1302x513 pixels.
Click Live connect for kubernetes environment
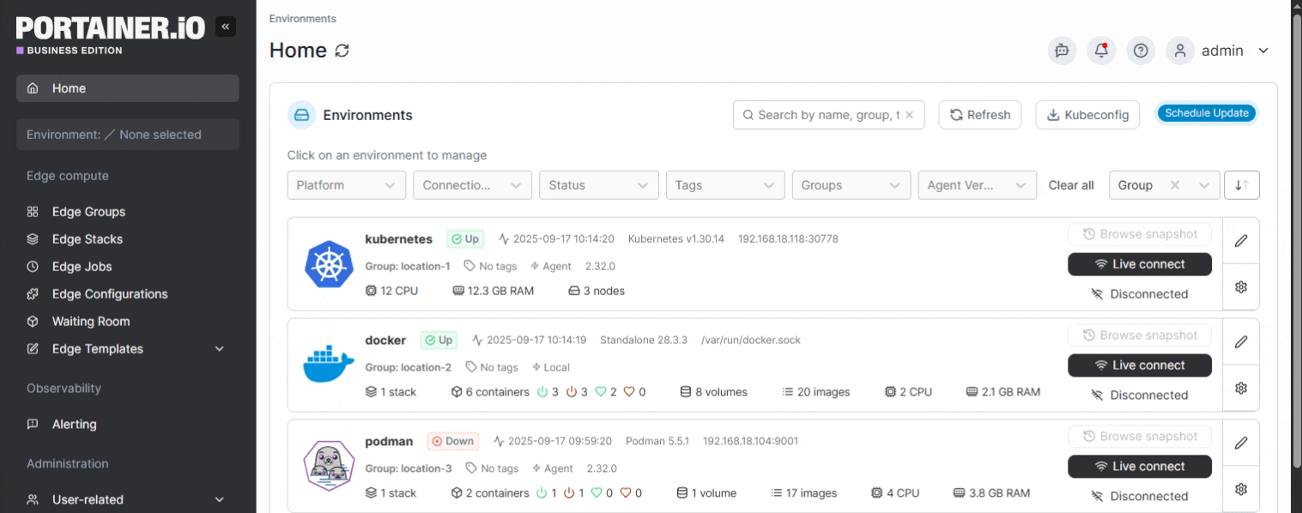[1139, 264]
